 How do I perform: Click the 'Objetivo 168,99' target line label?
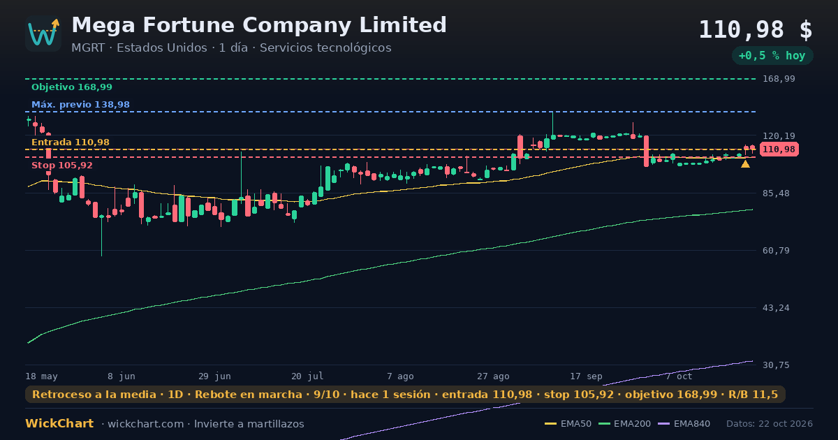pyautogui.click(x=72, y=87)
